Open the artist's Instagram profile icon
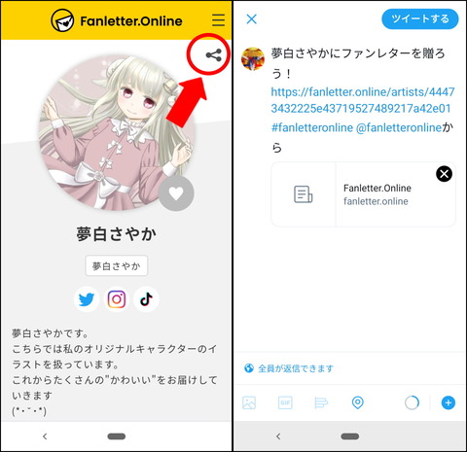 click(117, 299)
